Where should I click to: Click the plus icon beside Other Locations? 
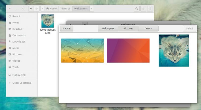[x=10, y=83]
